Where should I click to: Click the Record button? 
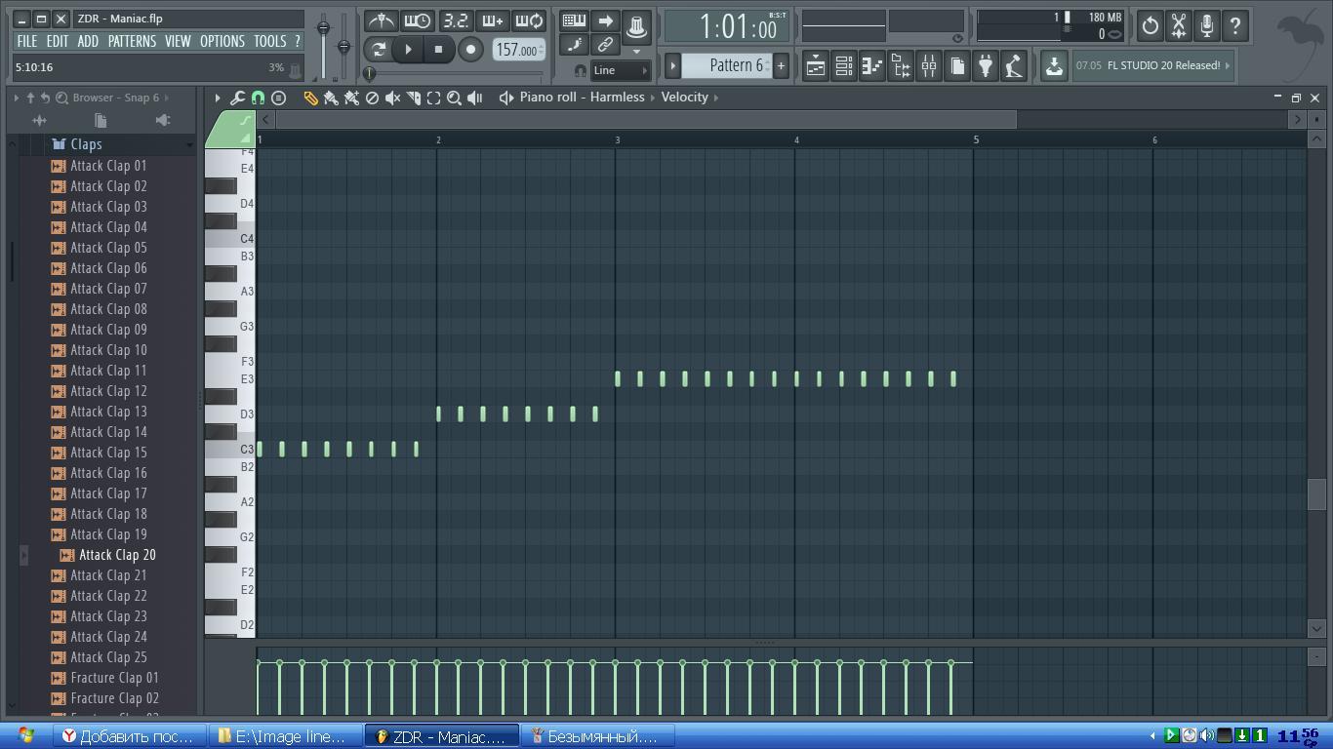[470, 50]
